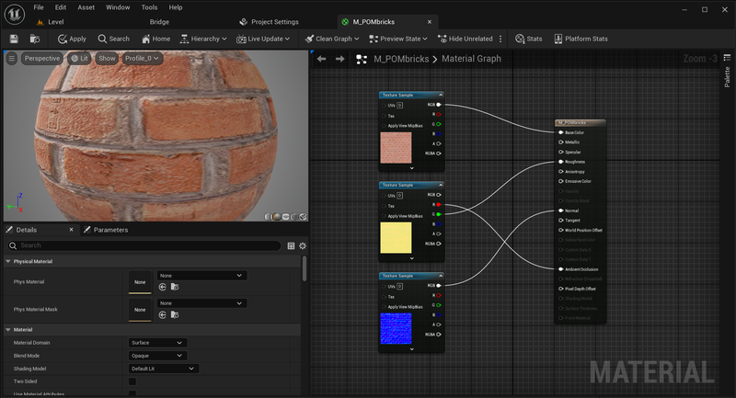Change the Lit view mode

tap(79, 58)
